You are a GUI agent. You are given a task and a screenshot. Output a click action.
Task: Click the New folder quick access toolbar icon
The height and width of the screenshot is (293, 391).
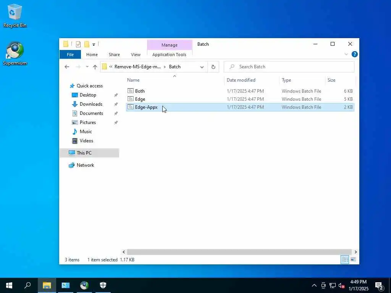coord(87,44)
